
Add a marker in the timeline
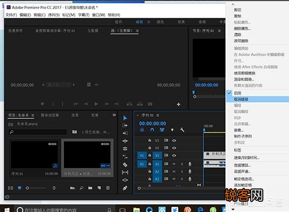pos(172,130)
